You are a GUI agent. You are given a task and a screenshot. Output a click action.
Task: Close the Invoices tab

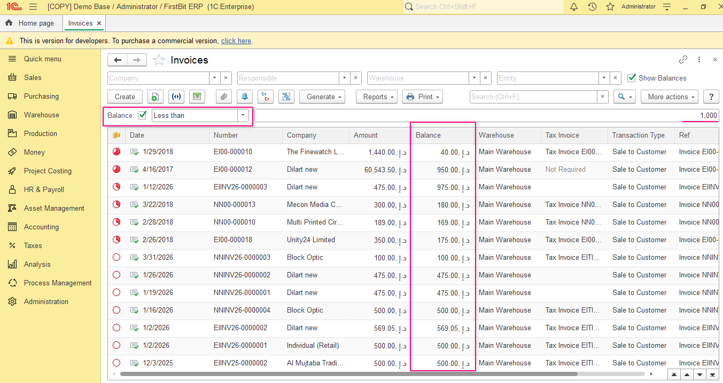(x=99, y=23)
